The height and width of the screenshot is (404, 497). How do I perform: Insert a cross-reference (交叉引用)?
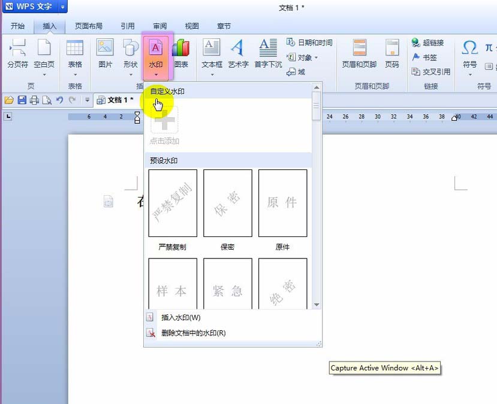coord(431,72)
